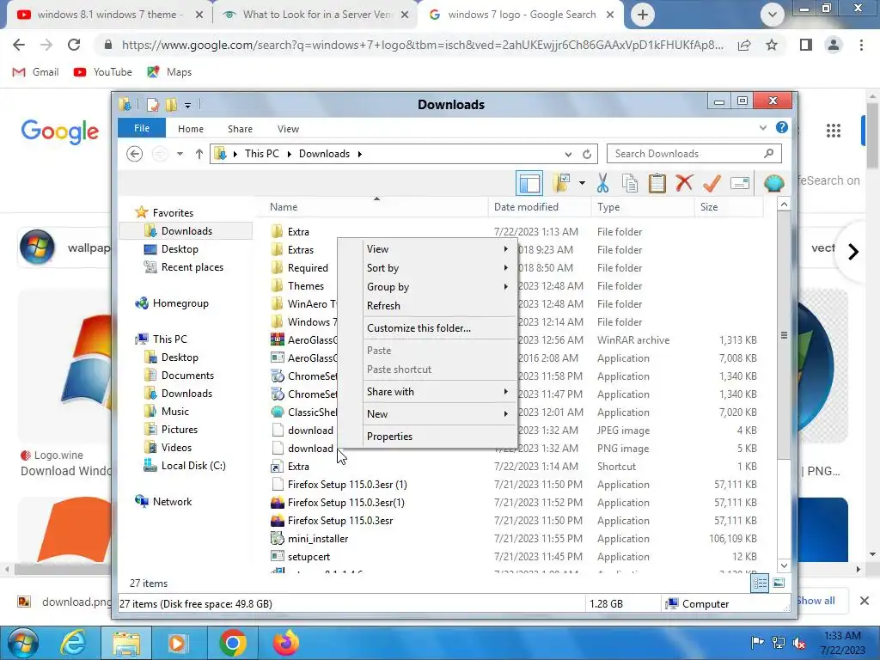
Task: Choose Properties in the context menu
Action: (437, 436)
